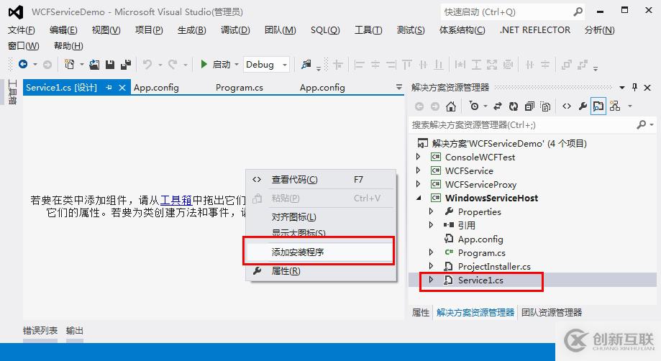661x361 pixels.
Task: Click the Open File toolbar icon
Action: pos(94,65)
